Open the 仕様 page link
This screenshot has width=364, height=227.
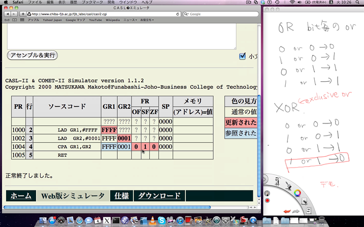click(x=121, y=196)
